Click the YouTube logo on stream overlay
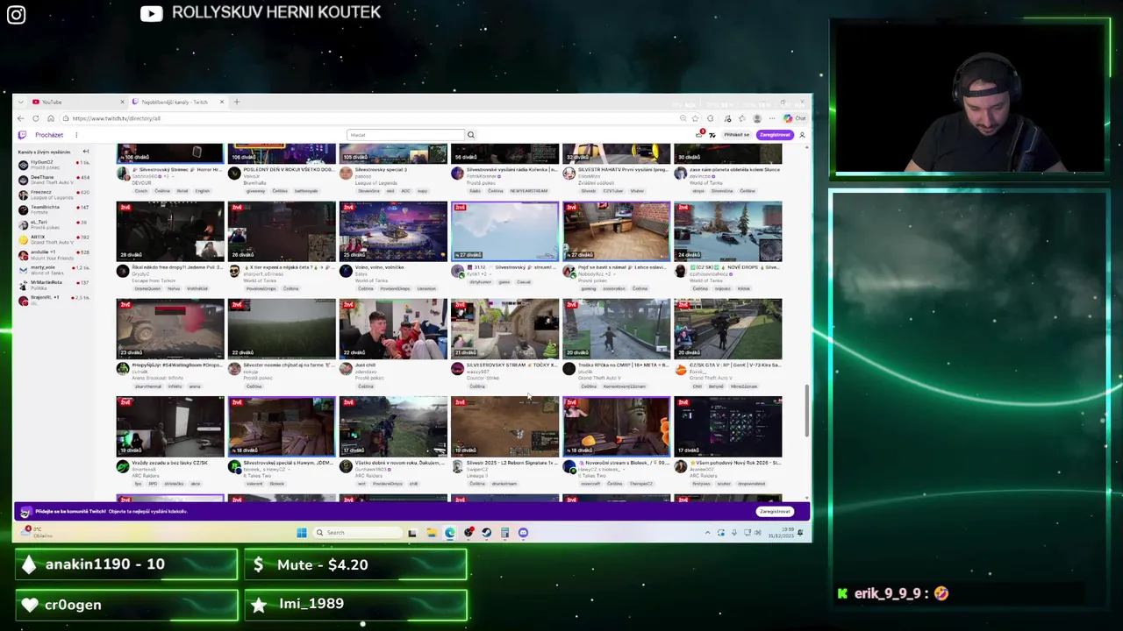The image size is (1123, 631). coord(152,13)
